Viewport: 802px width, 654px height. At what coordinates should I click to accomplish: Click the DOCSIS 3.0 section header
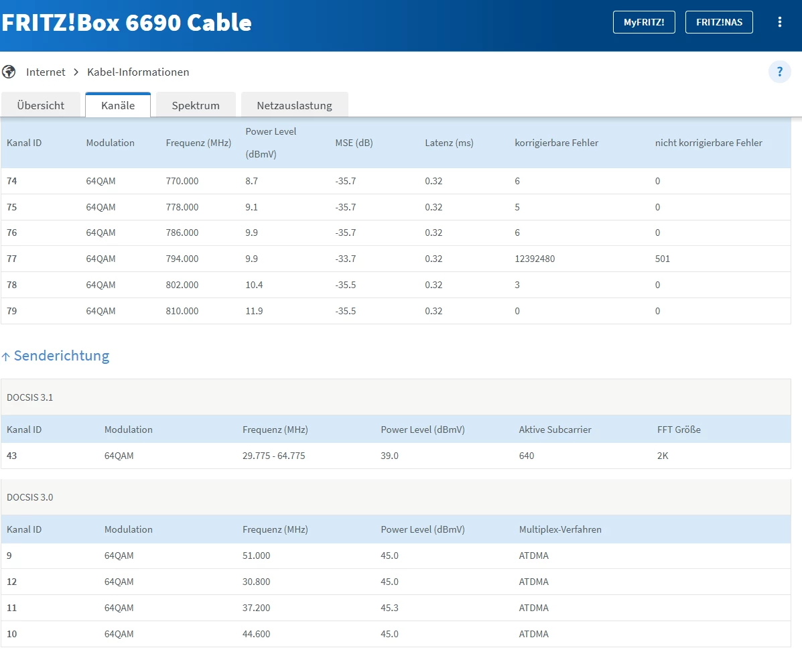[396, 497]
